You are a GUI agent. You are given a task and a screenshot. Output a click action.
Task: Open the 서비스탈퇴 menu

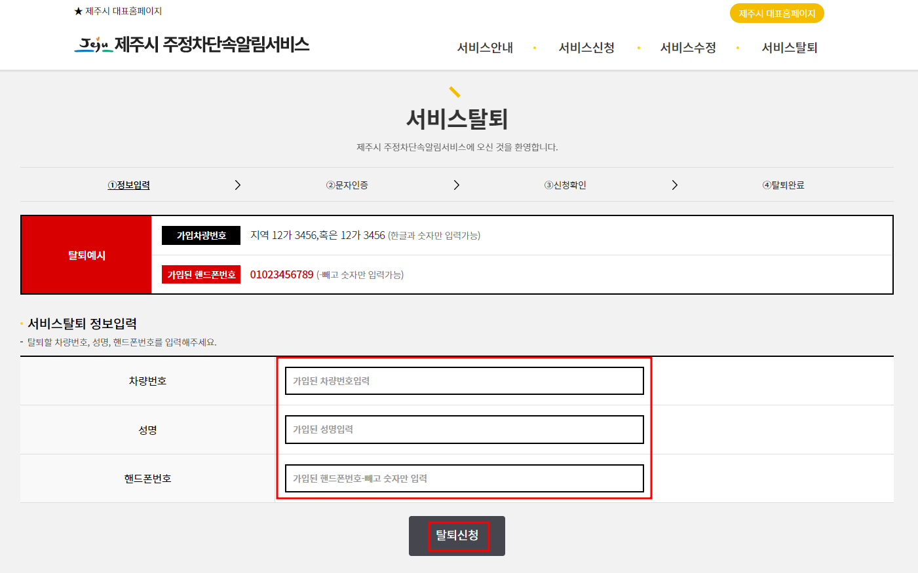791,47
